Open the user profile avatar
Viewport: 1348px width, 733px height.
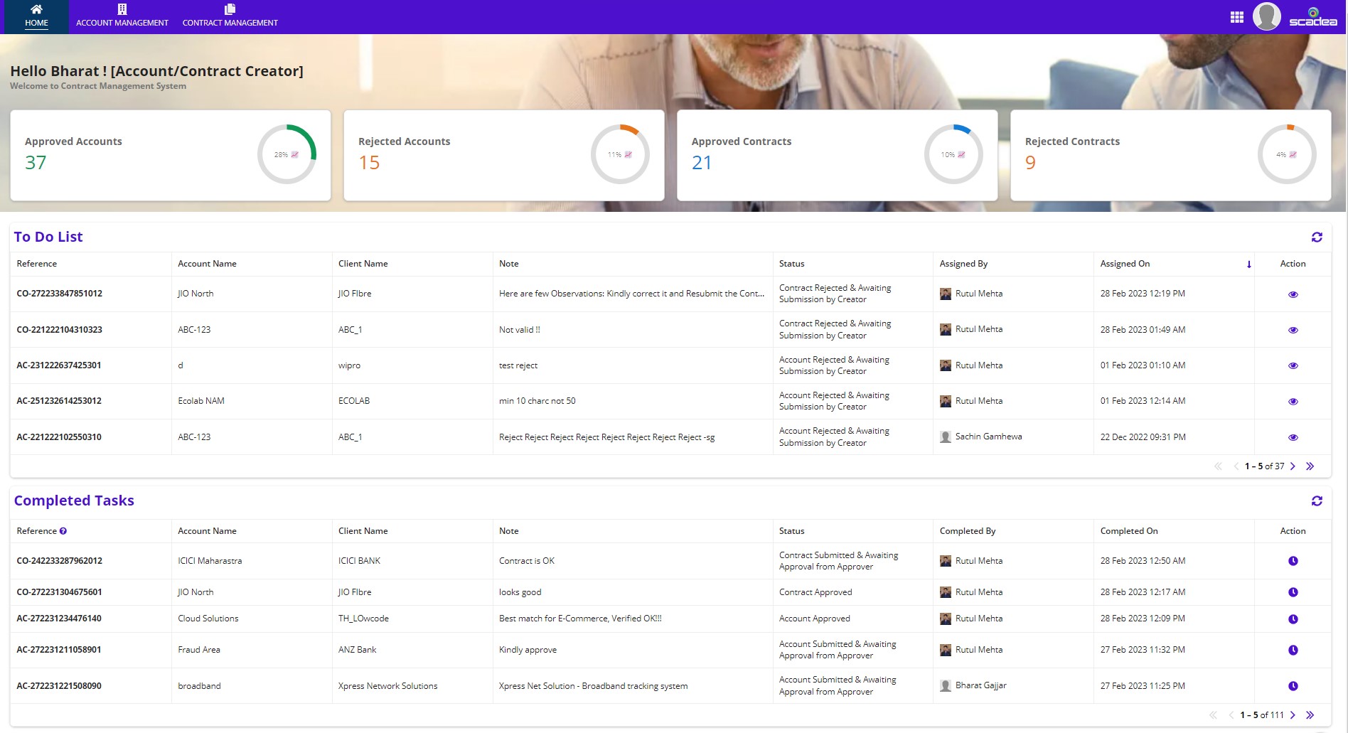click(x=1268, y=16)
